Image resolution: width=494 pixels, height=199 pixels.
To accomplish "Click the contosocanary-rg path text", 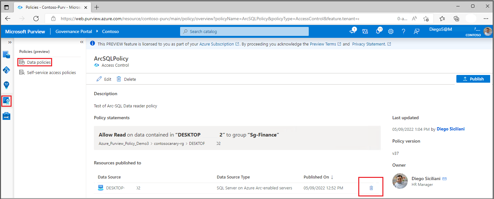I will point(169,144).
